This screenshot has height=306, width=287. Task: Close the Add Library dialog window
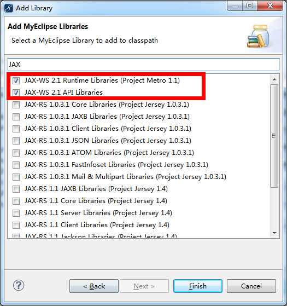pyautogui.click(x=270, y=5)
